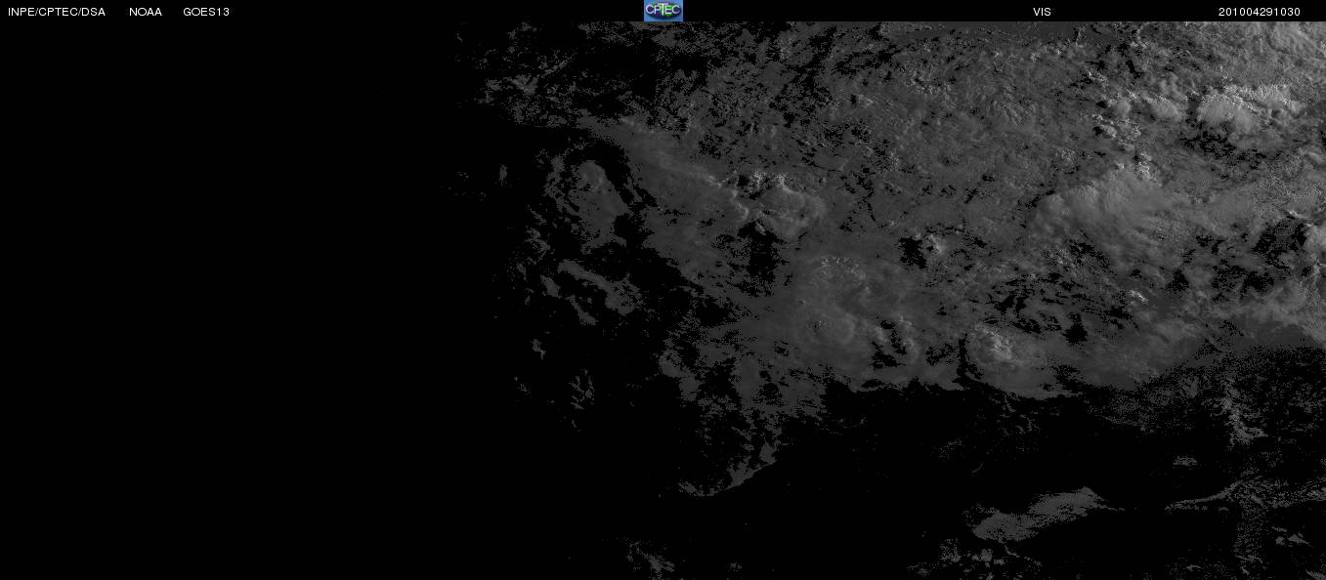Click the 201004291030 timestamp

pos(1260,12)
